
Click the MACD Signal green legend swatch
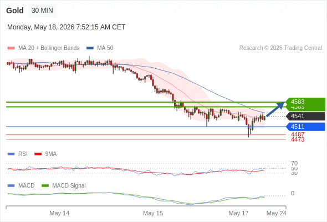45,186
